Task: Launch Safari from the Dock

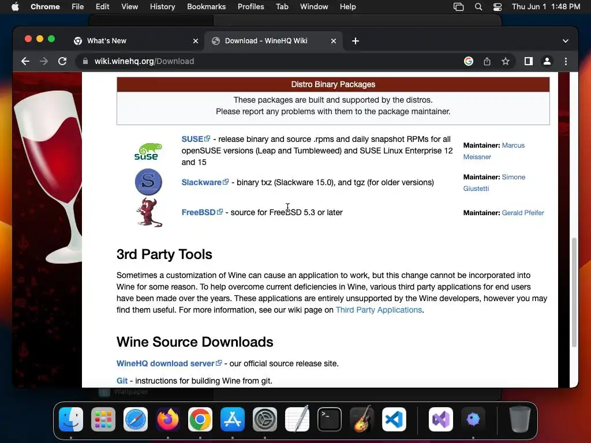Action: (x=136, y=419)
